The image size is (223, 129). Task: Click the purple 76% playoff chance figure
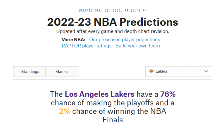(x=168, y=94)
